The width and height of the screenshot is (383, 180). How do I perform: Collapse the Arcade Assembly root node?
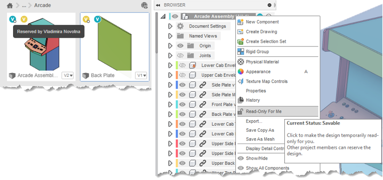(x=163, y=17)
